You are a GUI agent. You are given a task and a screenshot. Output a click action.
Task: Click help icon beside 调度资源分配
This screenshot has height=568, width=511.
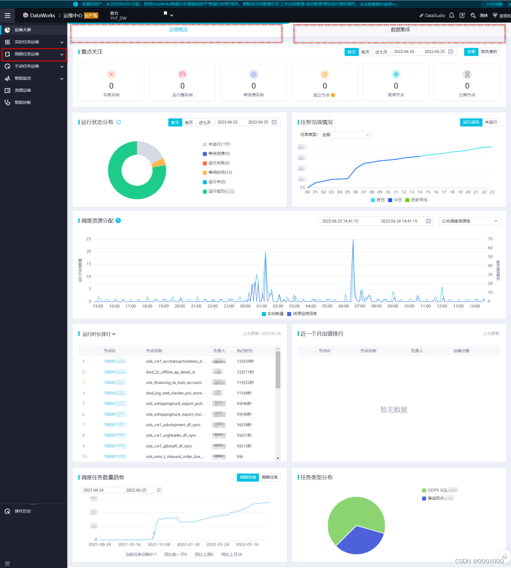(x=118, y=220)
